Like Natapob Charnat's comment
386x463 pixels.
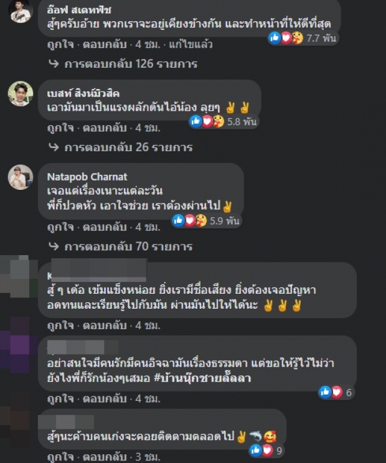click(60, 227)
